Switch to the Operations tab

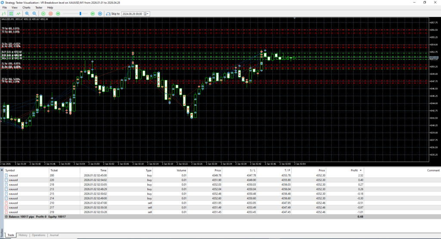click(38, 235)
